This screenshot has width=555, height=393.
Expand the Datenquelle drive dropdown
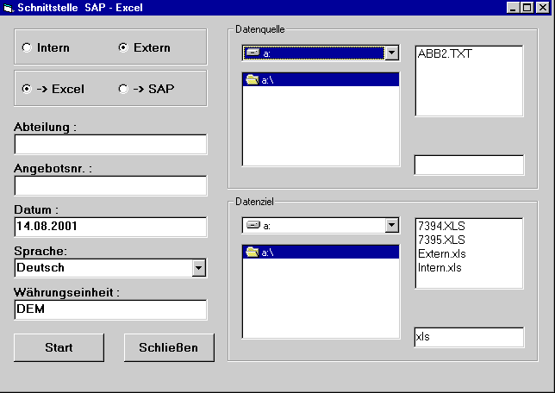[392, 53]
